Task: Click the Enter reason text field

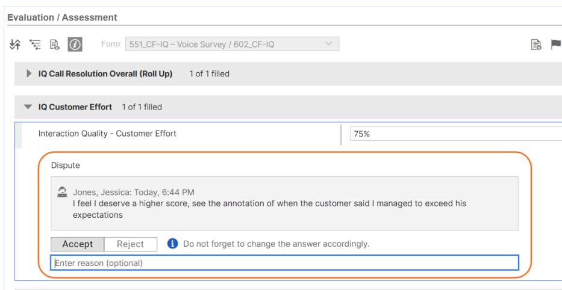Action: coord(284,263)
